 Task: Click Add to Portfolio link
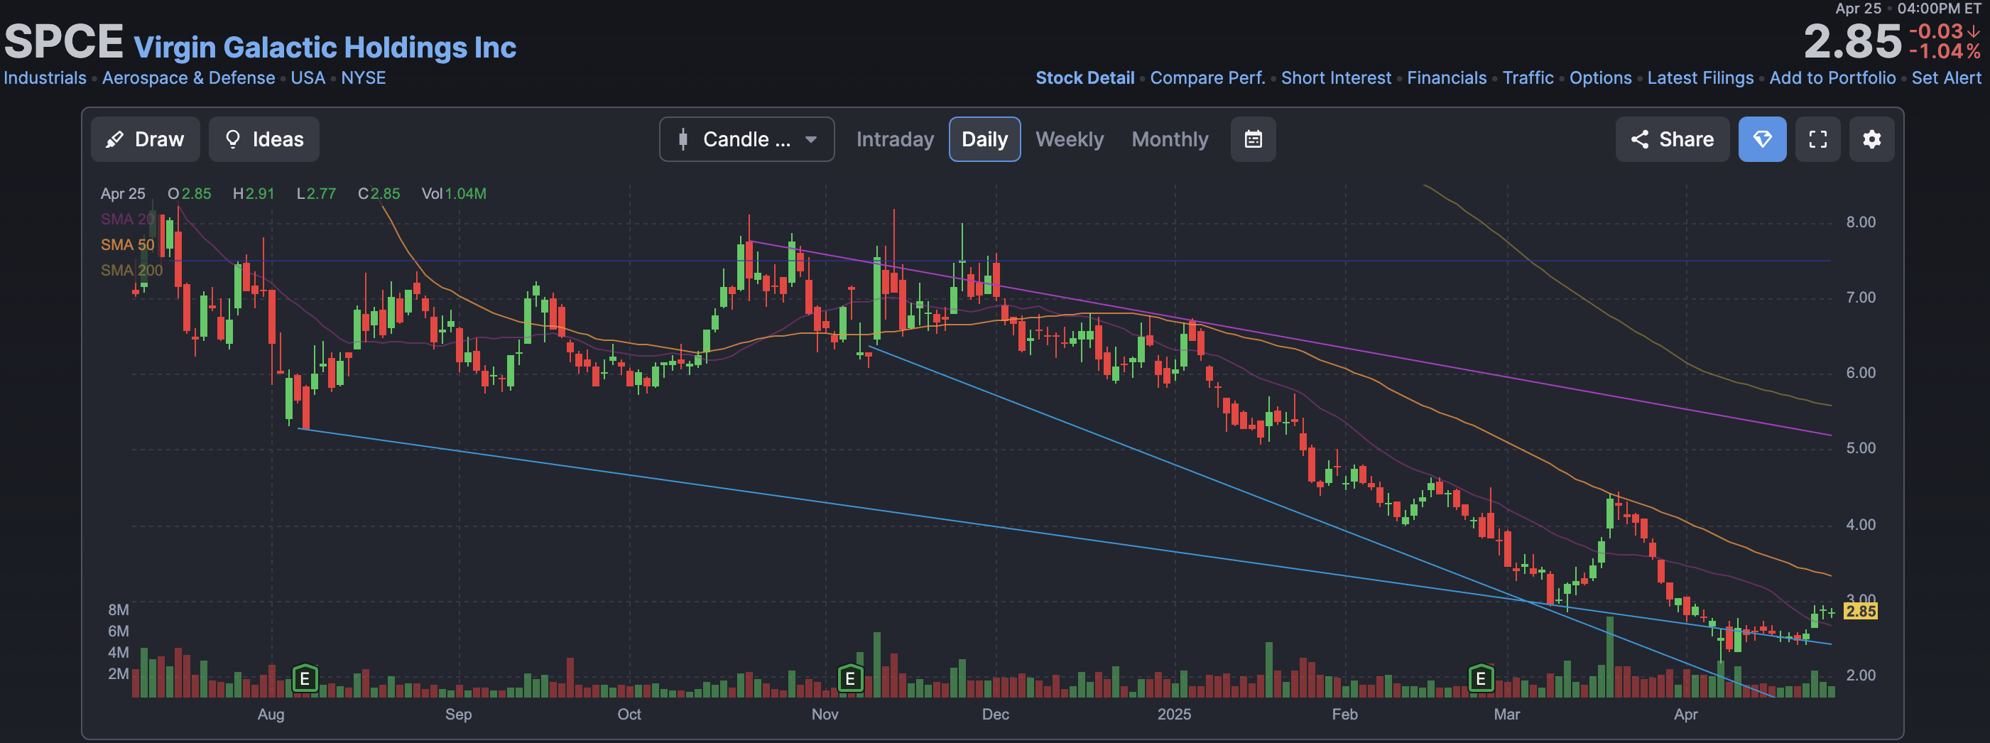(x=1832, y=78)
